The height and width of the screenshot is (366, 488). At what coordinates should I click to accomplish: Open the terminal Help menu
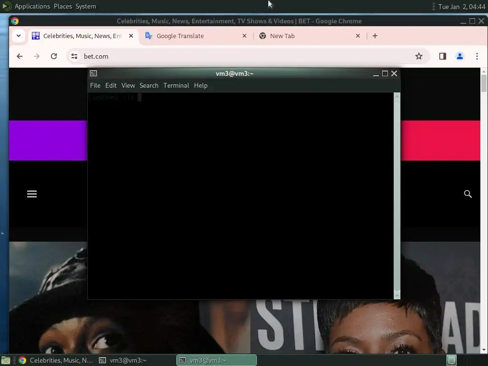click(201, 85)
